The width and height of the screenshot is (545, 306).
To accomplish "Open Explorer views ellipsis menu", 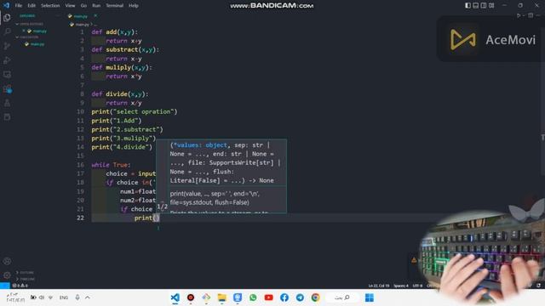I will click(x=58, y=16).
